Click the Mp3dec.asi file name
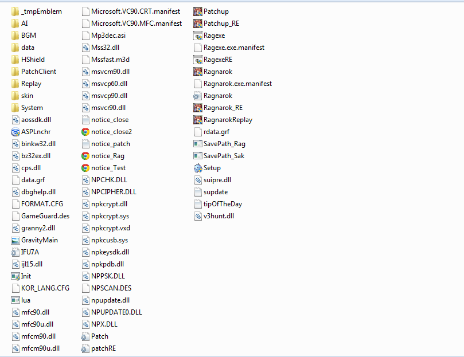Image resolution: width=464 pixels, height=357 pixels. click(108, 36)
